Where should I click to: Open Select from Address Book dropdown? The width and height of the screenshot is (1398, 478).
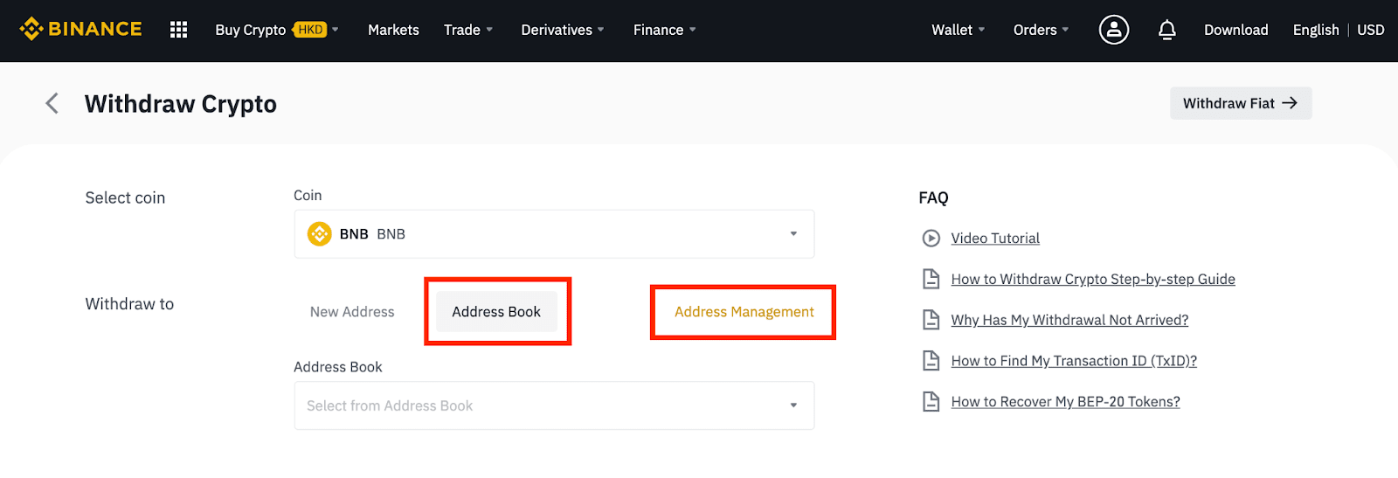554,405
